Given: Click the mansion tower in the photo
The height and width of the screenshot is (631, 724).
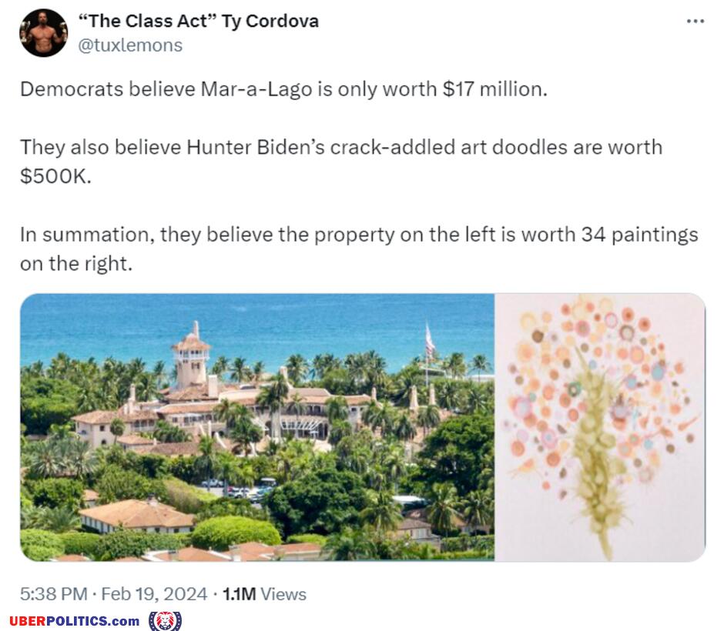Looking at the screenshot, I should tap(191, 356).
